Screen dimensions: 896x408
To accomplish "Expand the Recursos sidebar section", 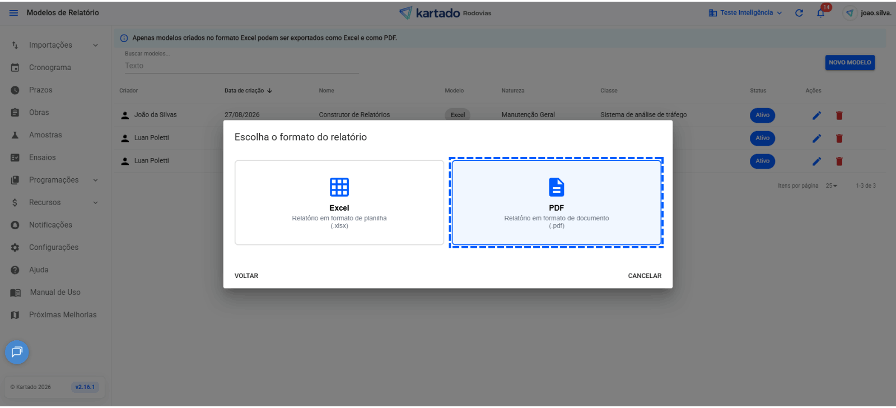I will 55,202.
